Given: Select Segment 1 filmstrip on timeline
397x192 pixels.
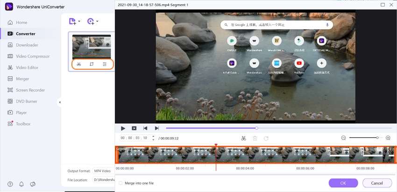Looking at the screenshot, I should point(256,154).
